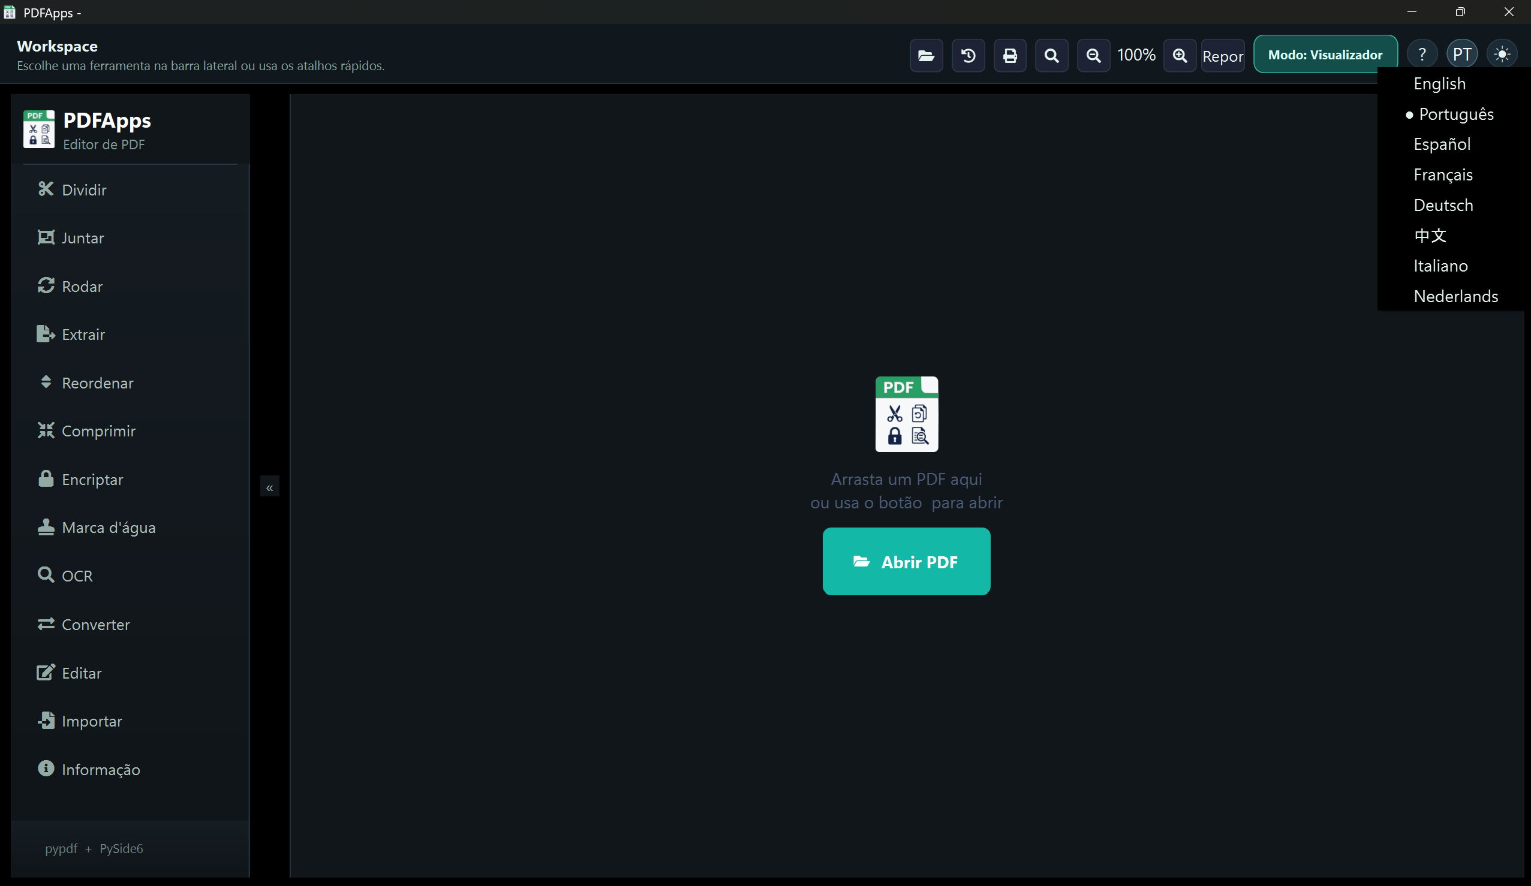Open help with the question mark icon

tap(1422, 55)
